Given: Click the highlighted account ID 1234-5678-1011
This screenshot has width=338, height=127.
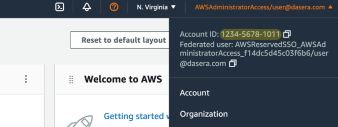Looking at the screenshot, I should tap(251, 34).
